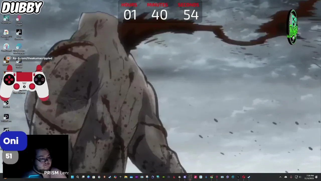321x181 pixels.
Task: Open the volume speaker tray icon
Action: point(300,177)
